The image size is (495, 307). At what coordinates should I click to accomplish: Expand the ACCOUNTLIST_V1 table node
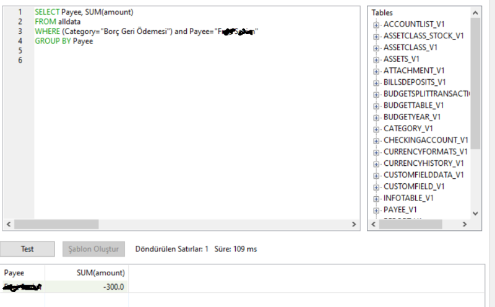coord(376,25)
